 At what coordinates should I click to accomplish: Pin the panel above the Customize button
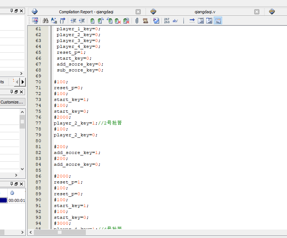[11, 92]
